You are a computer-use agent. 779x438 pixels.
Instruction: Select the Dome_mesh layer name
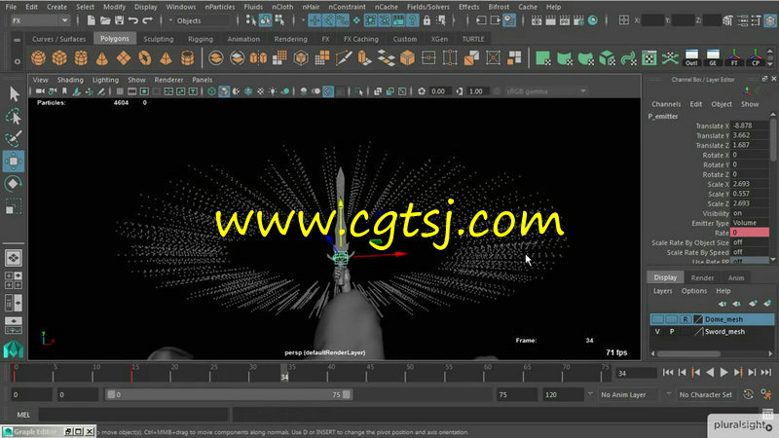(723, 319)
